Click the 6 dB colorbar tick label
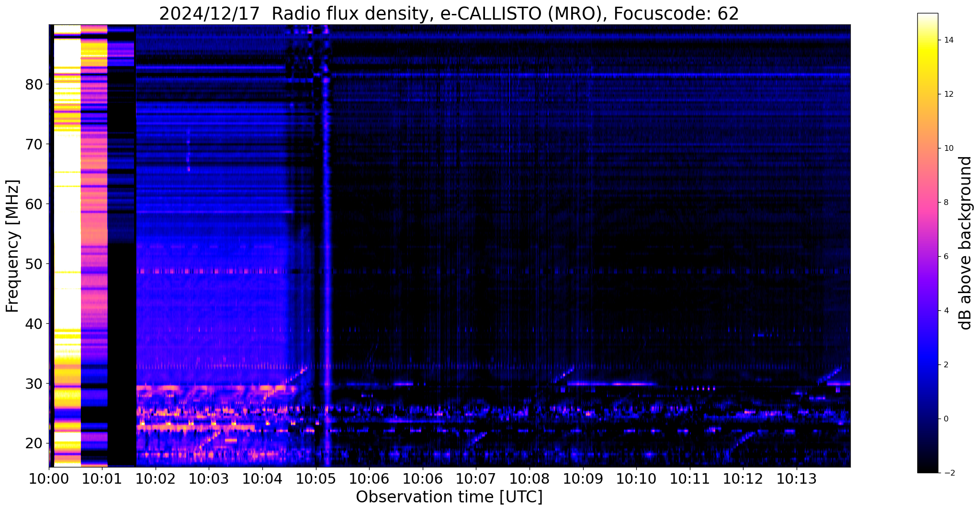 pos(946,257)
